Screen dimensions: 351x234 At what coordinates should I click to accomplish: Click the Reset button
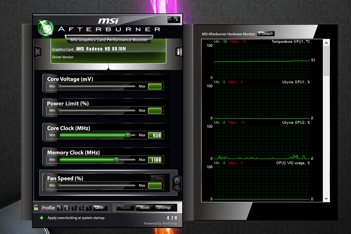[145, 208]
